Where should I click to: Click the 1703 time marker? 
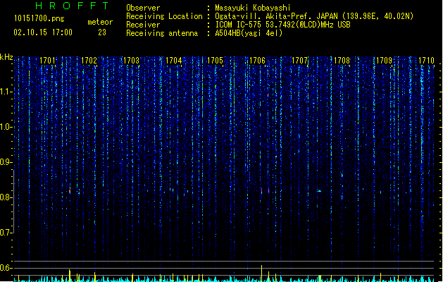tap(132, 61)
